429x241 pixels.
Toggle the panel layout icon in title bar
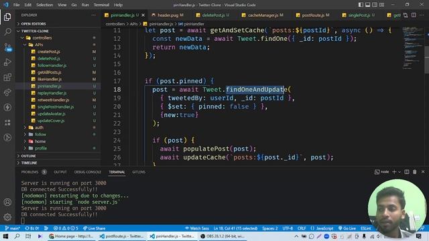[x=368, y=5]
